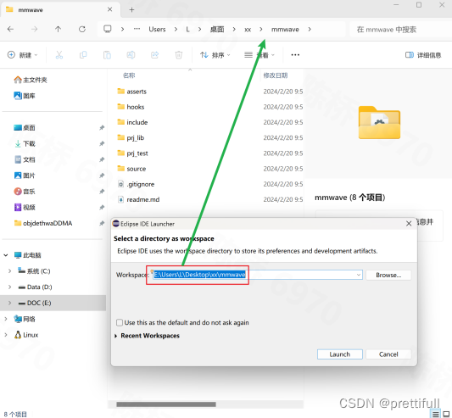Click the horizontal scrollbar thumb
Image resolution: width=452 pixels, height=418 pixels.
pyautogui.click(x=166, y=404)
